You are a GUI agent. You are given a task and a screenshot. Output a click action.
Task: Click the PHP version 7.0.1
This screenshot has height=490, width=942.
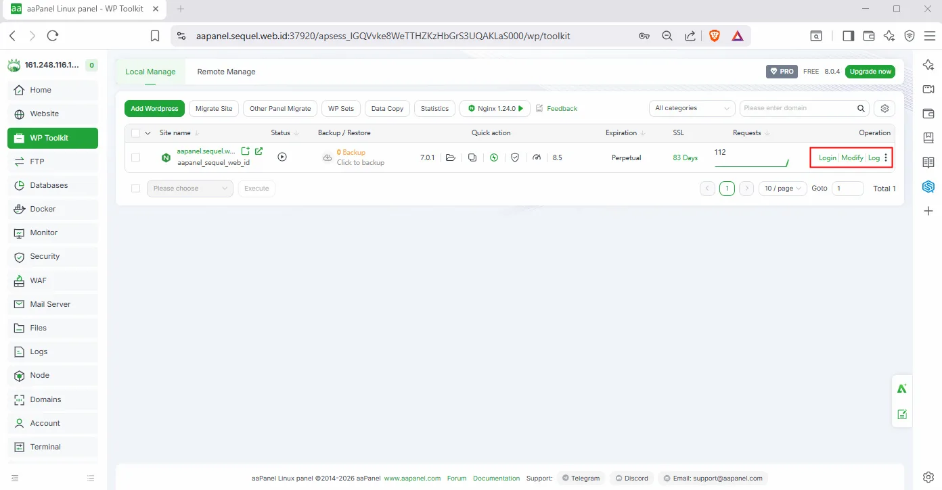coord(428,157)
